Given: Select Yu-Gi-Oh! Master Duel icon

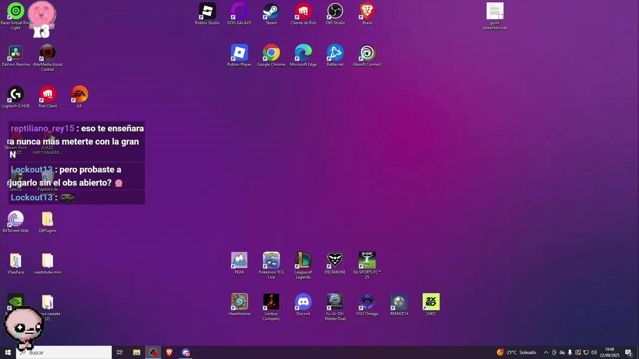Looking at the screenshot, I should pyautogui.click(x=335, y=308).
